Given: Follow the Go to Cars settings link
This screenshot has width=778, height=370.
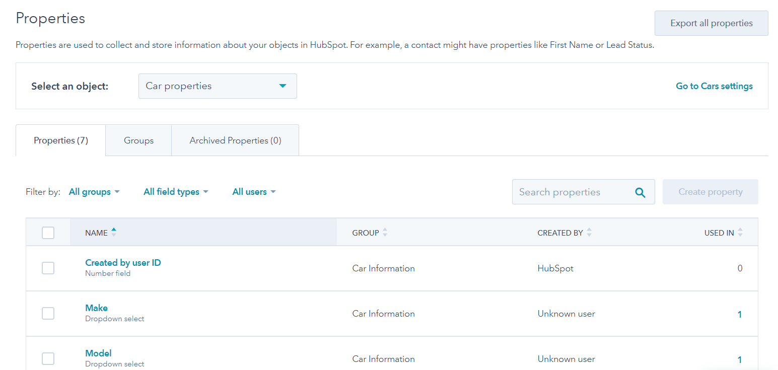Looking at the screenshot, I should point(714,86).
